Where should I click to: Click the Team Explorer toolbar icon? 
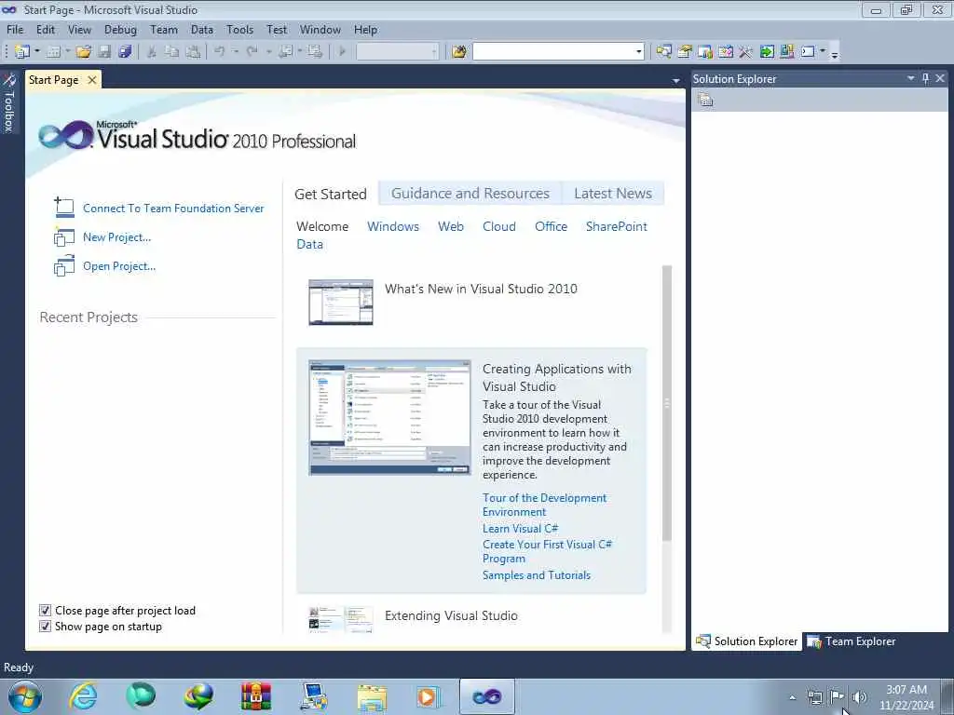point(705,52)
